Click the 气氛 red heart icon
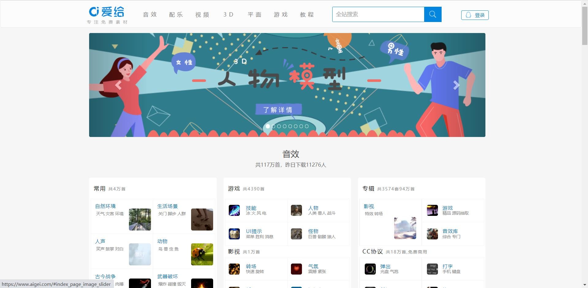The height and width of the screenshot is (288, 588). point(296,269)
